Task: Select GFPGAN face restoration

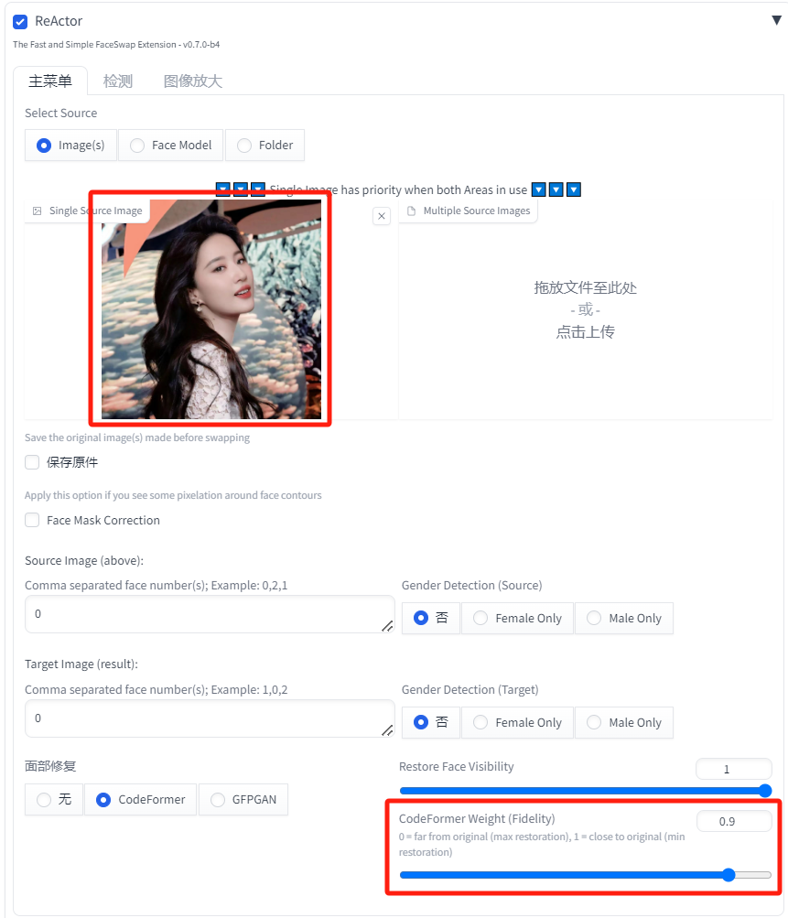Action: pos(243,799)
